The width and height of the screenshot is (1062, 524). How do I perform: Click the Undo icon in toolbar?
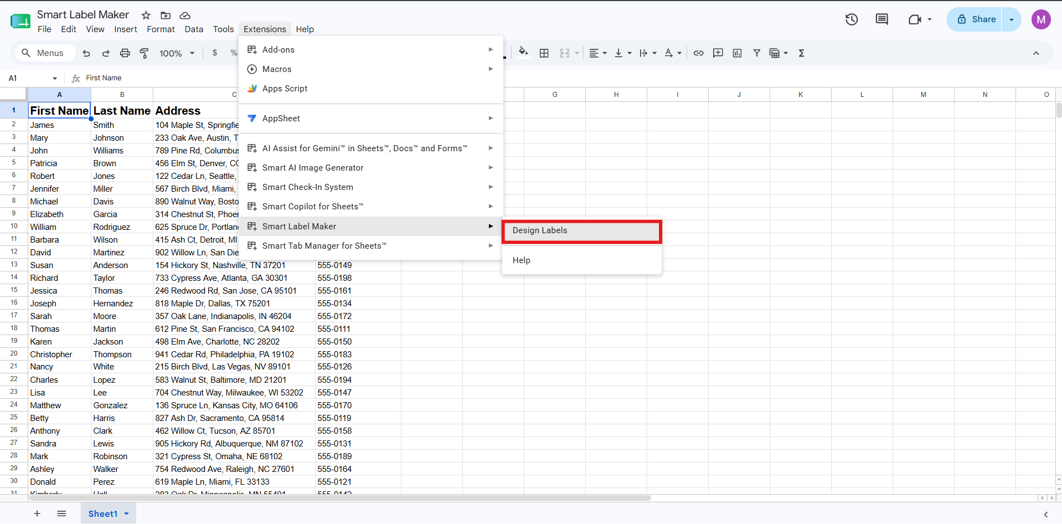86,53
